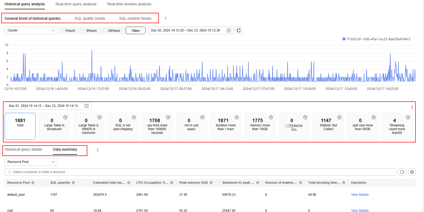Open the Resource Pool dropdown

pyautogui.click(x=31, y=162)
